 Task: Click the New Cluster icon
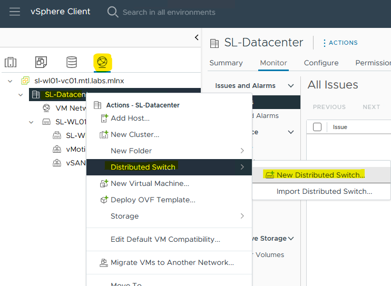click(x=104, y=135)
